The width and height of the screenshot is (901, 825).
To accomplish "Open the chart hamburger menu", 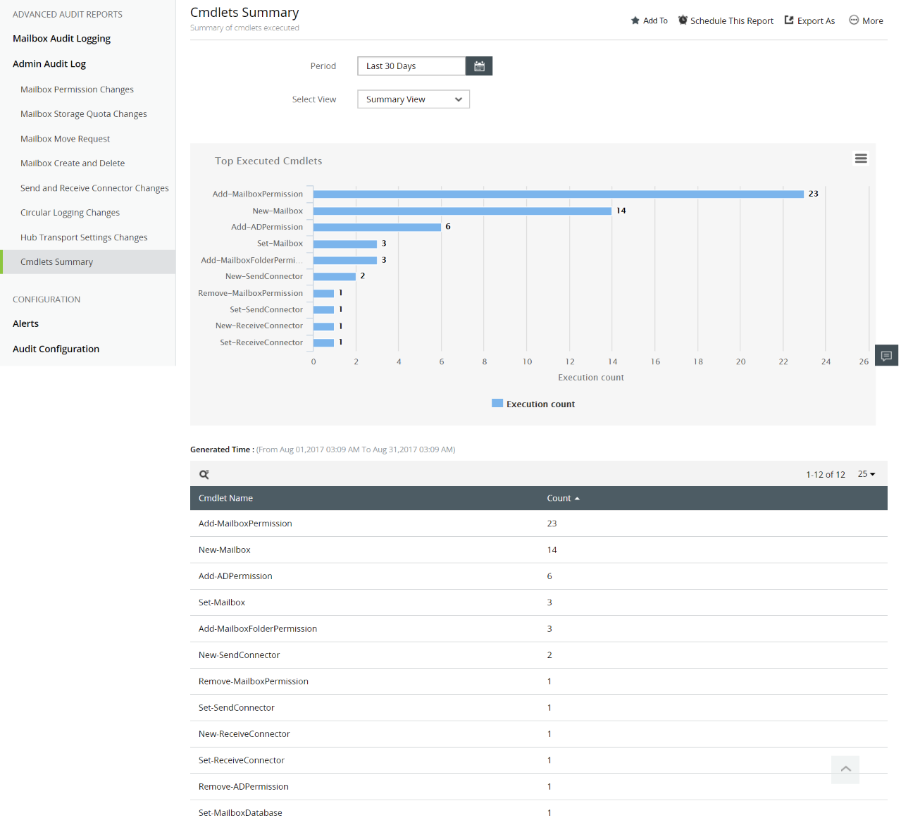I will pos(860,159).
